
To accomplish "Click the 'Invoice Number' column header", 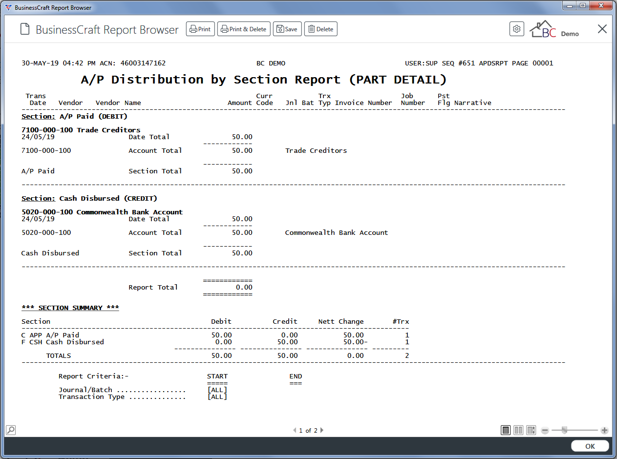I will tap(363, 103).
